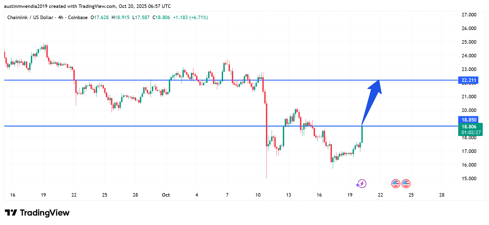Click the 4h interval label
The image size is (489, 225).
point(61,17)
